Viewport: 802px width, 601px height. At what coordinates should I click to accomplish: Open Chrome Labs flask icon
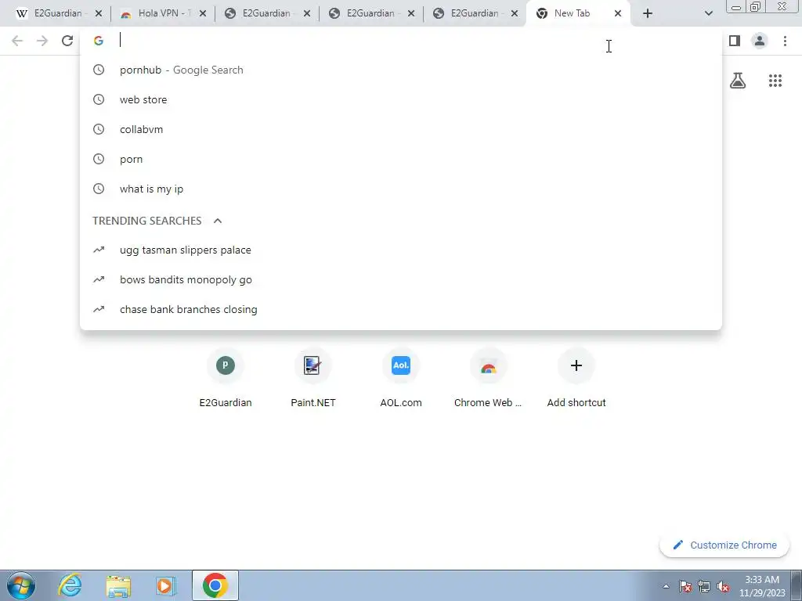point(738,81)
